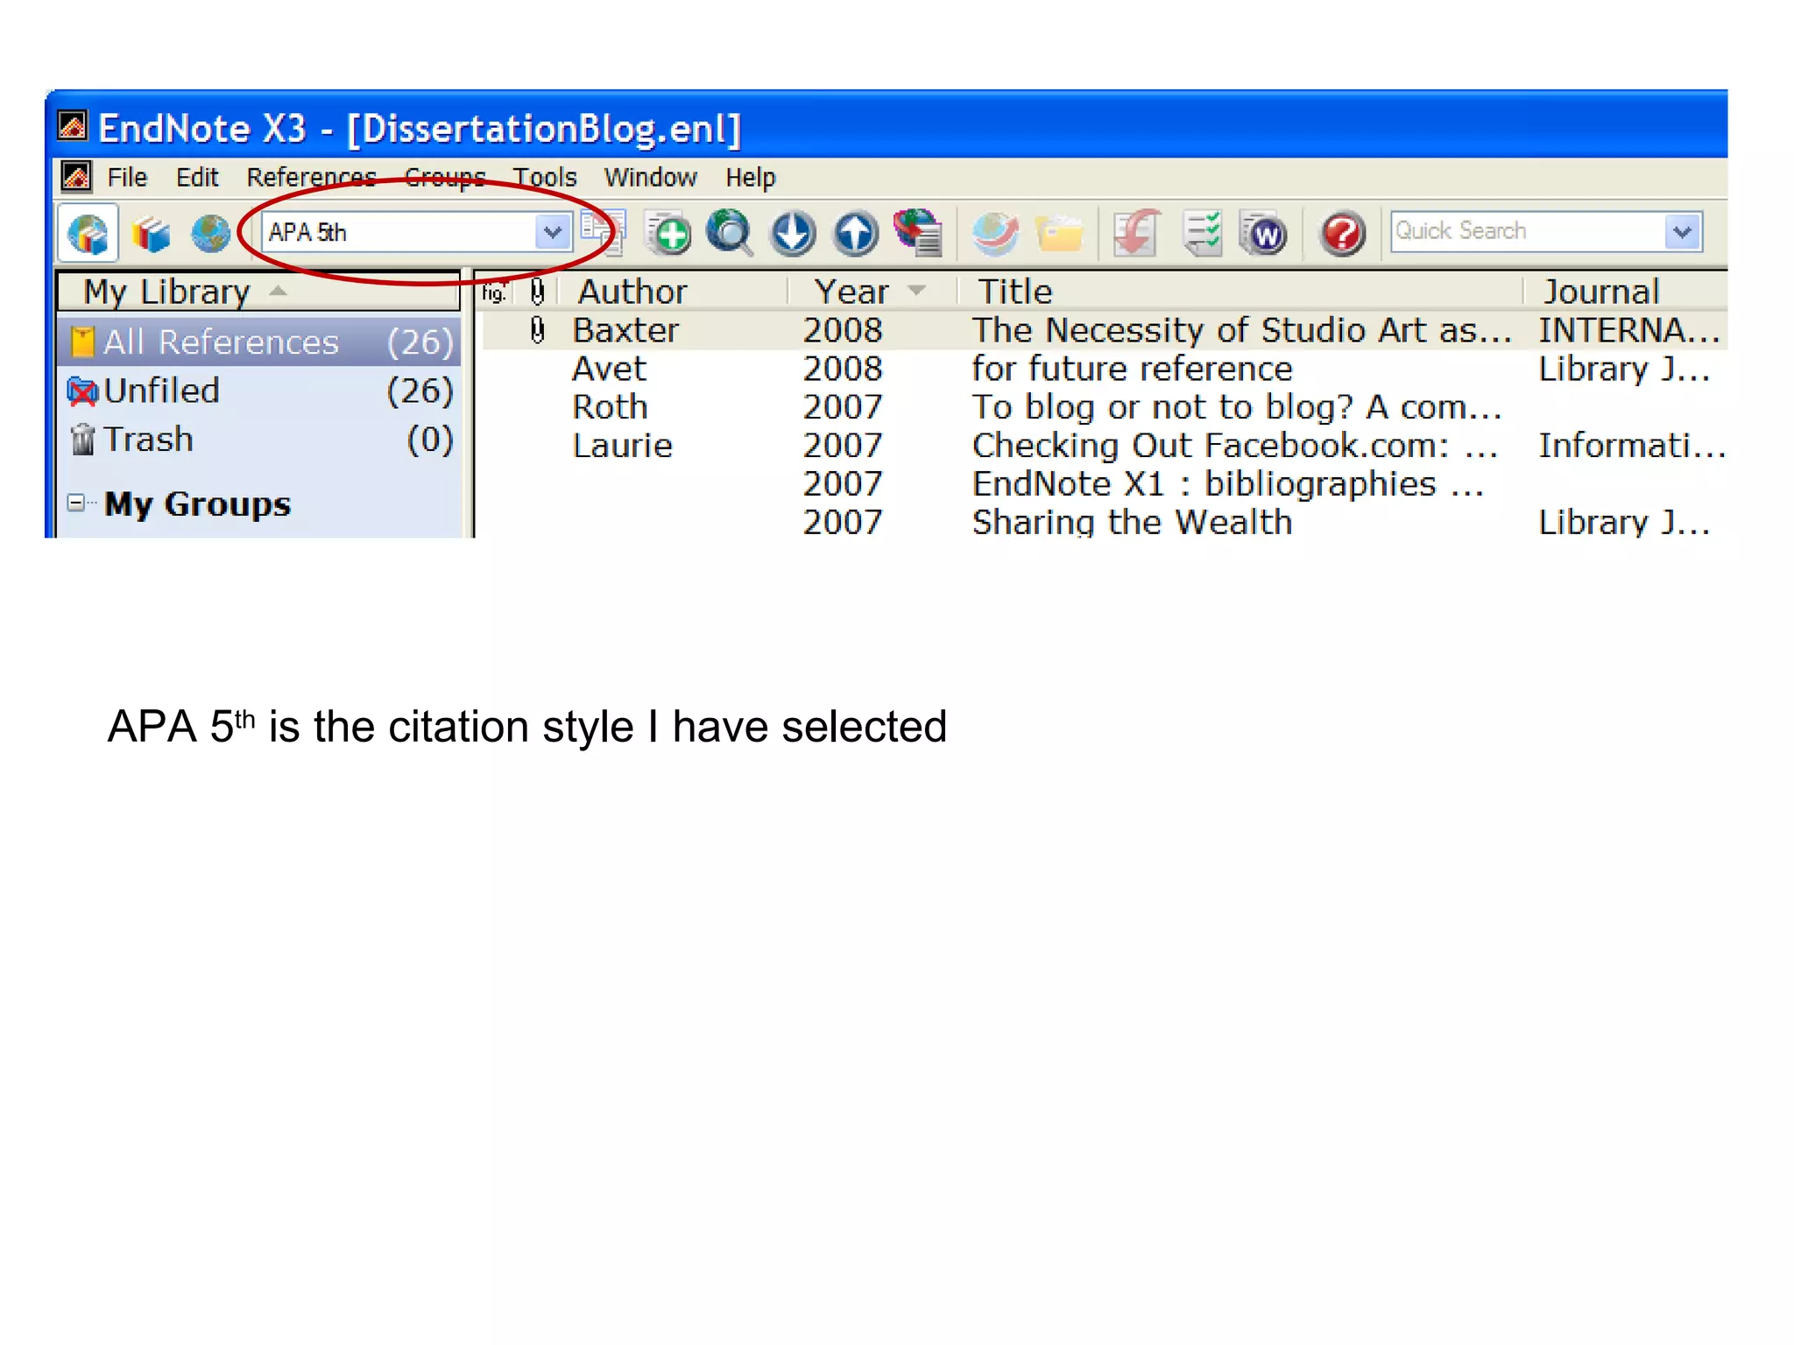The image size is (1794, 1345).
Task: Select 'for future reference' title
Action: click(x=1132, y=369)
